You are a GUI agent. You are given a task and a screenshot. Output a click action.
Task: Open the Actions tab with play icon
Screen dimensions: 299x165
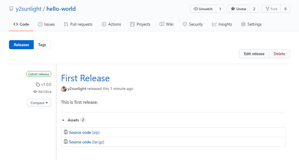pyautogui.click(x=111, y=24)
